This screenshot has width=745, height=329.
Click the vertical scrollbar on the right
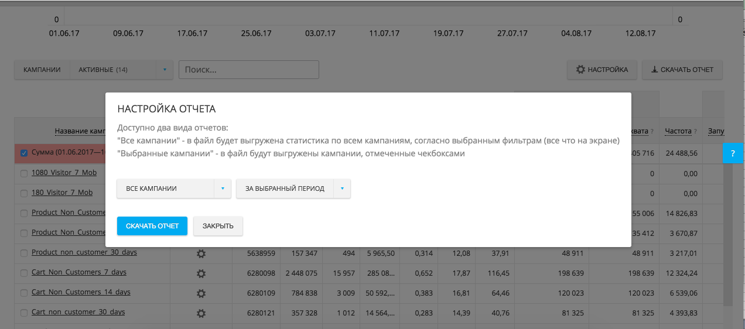pos(728,234)
